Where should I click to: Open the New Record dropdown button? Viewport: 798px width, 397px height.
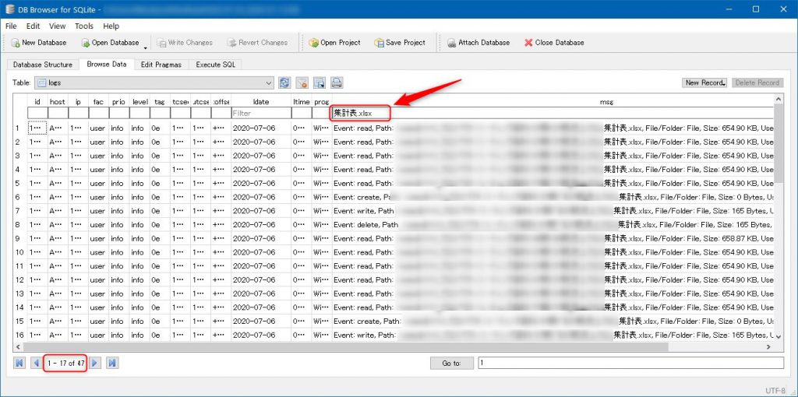coord(704,83)
